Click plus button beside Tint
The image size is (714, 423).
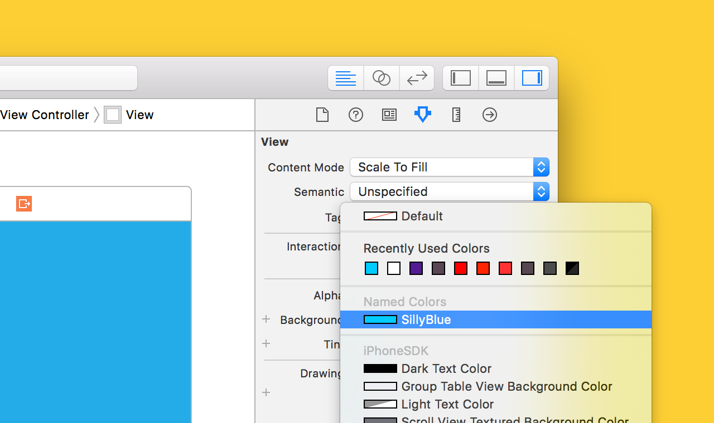point(266,343)
